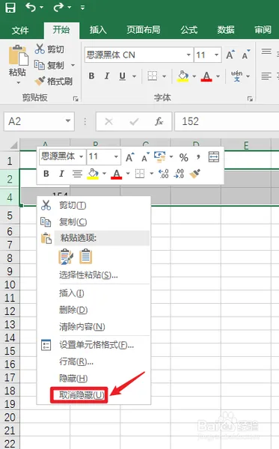Toggle bold on the mini toolbar
This screenshot has width=279, height=449.
[46, 174]
